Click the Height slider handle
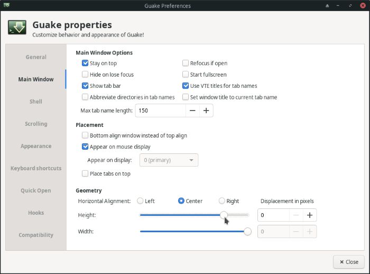The height and width of the screenshot is (274, 370). point(224,215)
